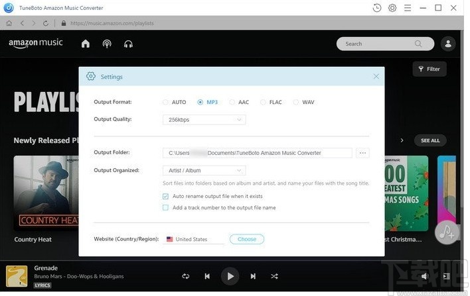Uncheck Auto rename output file when exists
470x296 pixels.
(165, 197)
